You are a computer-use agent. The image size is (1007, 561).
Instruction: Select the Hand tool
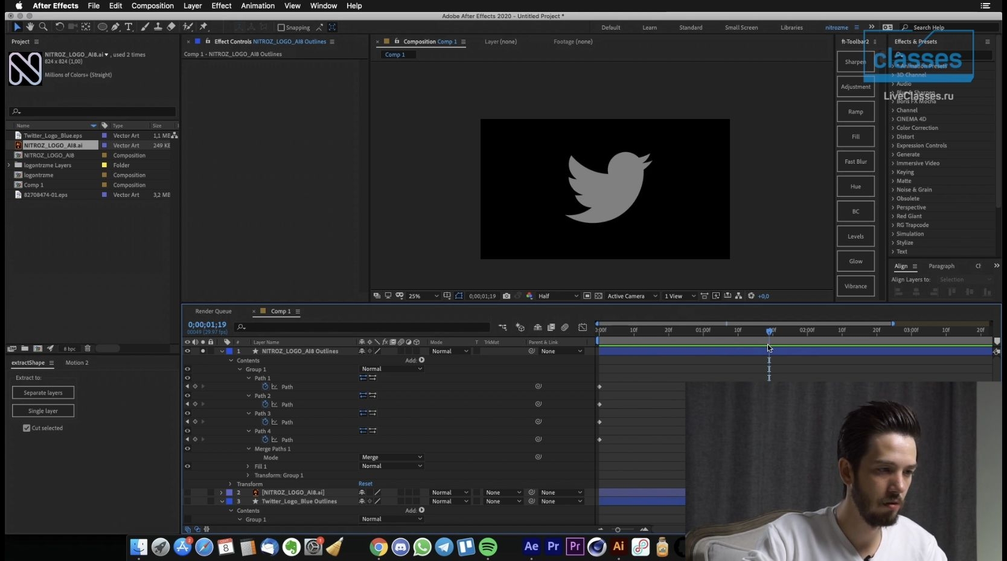point(30,27)
